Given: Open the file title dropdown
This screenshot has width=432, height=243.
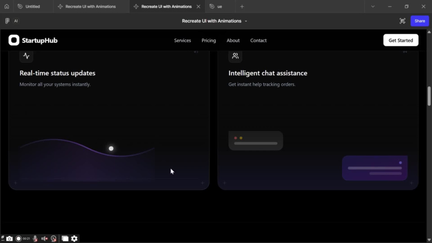Looking at the screenshot, I should pyautogui.click(x=246, y=21).
